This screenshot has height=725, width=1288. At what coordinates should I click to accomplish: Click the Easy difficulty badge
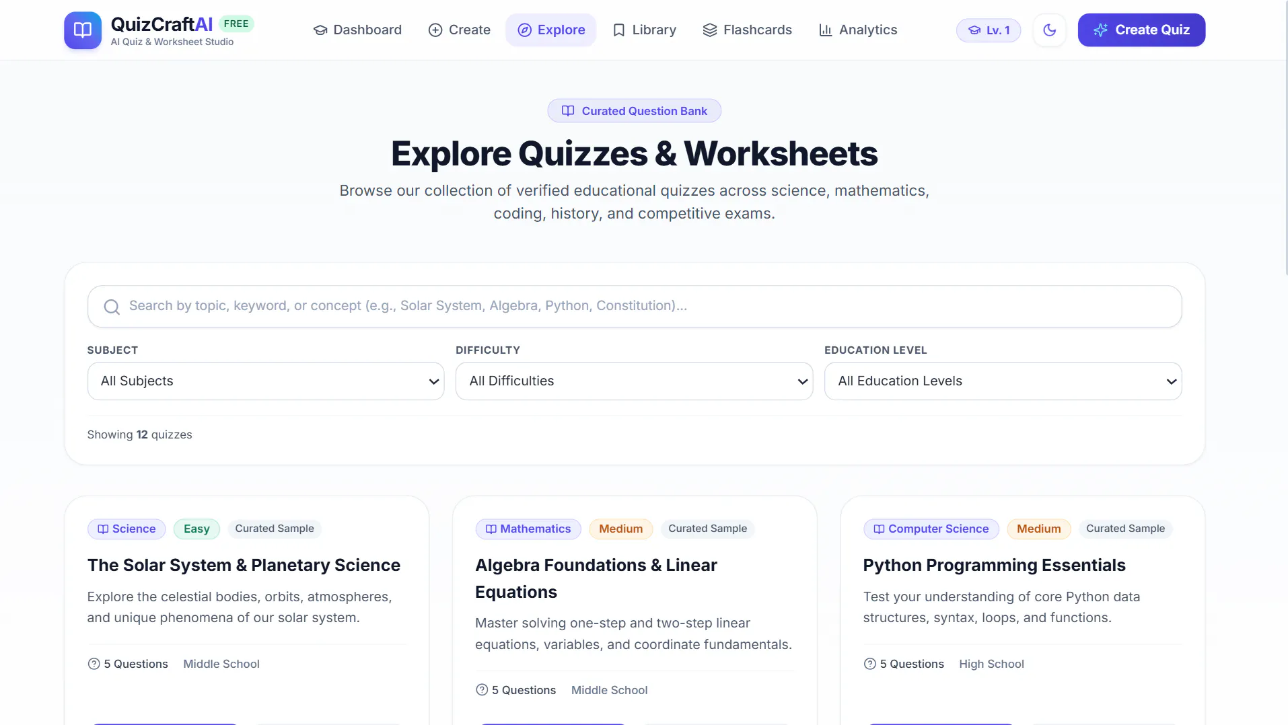196,529
